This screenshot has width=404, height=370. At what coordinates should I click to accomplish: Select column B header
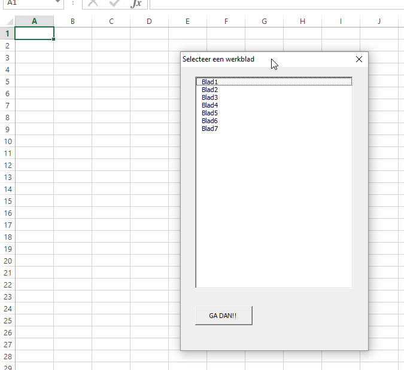click(72, 22)
